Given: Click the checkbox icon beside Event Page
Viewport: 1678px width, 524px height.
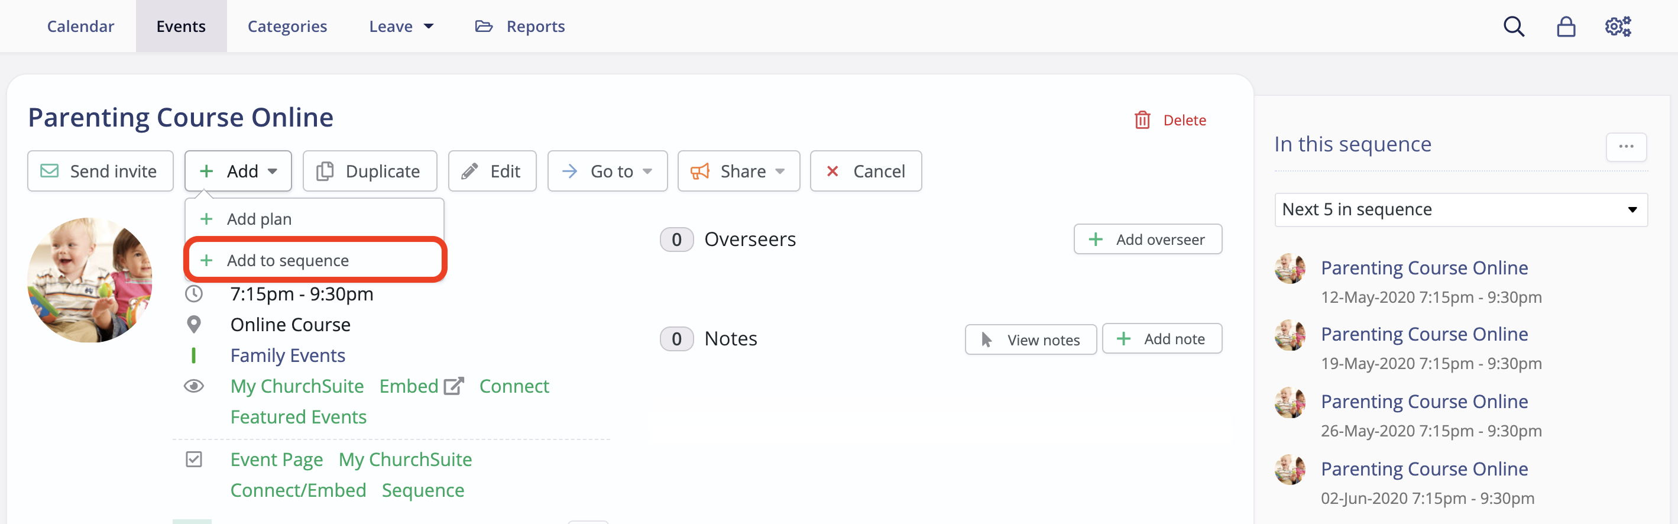Looking at the screenshot, I should 193,460.
